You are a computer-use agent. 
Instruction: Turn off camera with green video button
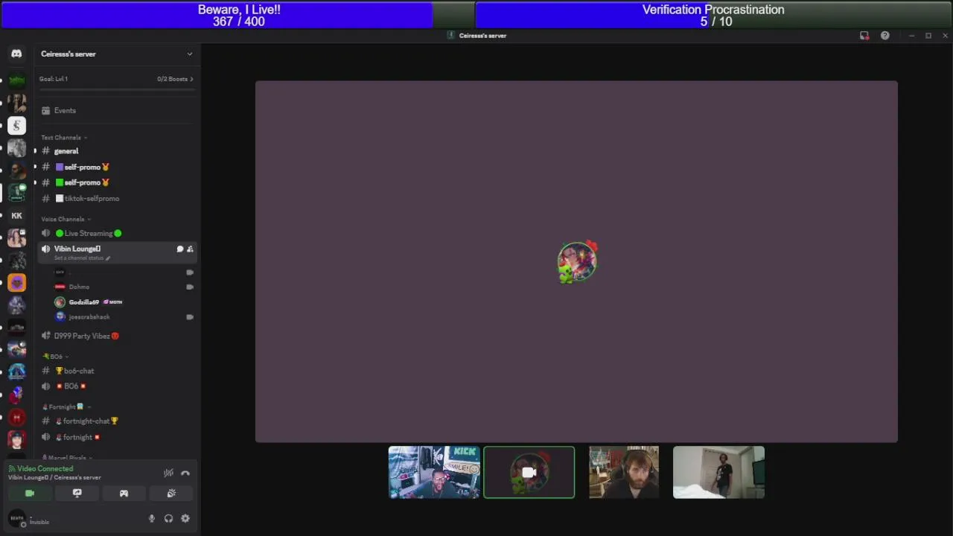pos(30,494)
